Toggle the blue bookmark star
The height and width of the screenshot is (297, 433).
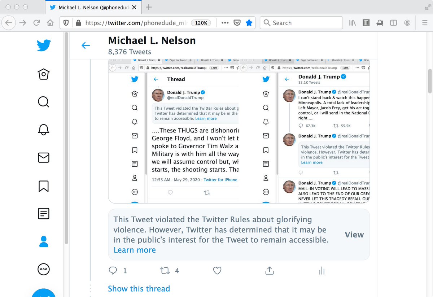[249, 23]
